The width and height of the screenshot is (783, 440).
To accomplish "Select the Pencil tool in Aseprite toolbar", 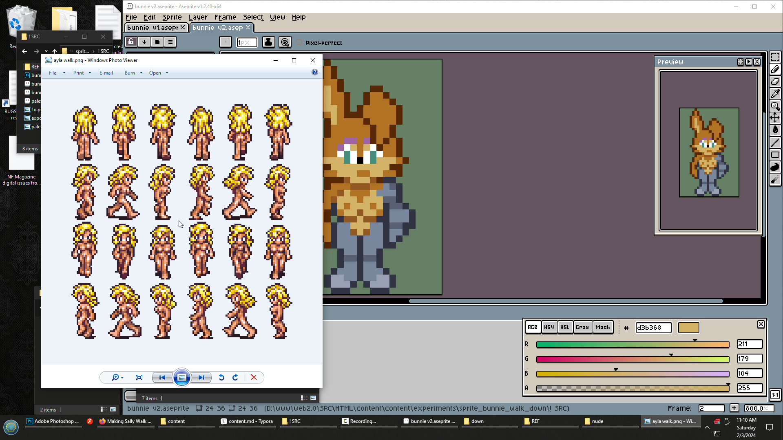I will click(775, 69).
